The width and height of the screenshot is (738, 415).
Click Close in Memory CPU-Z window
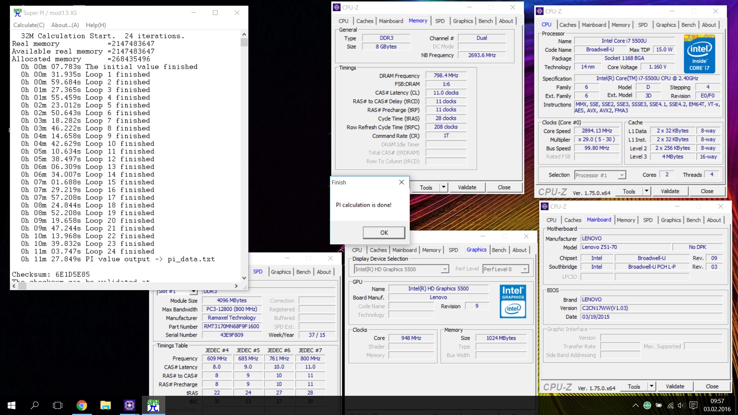click(504, 187)
